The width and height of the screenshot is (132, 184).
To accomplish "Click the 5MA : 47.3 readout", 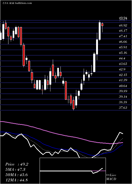I will click(x=15, y=170).
